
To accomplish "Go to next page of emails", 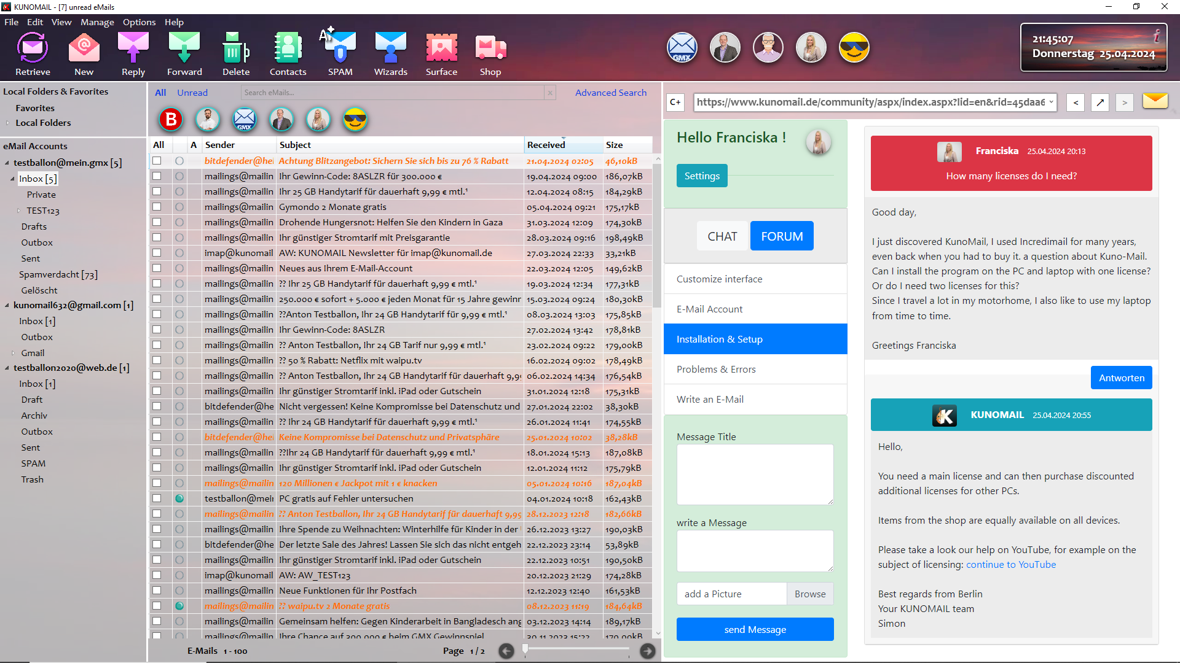I will click(647, 651).
